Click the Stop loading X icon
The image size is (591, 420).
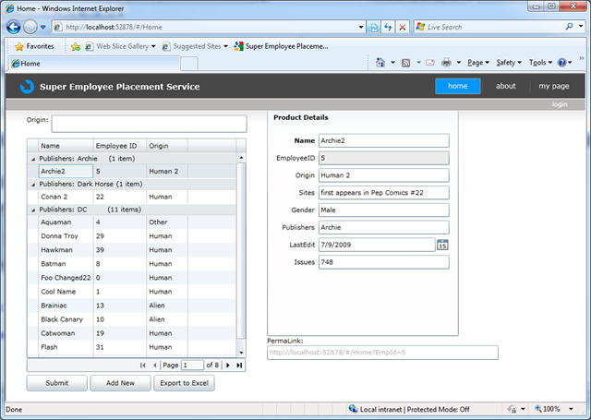tap(403, 28)
